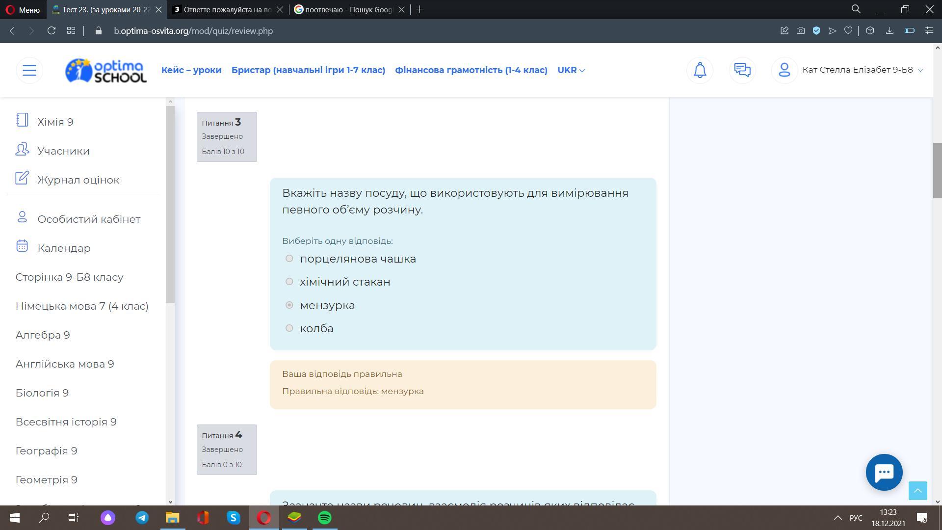Viewport: 942px width, 530px height.
Task: Click the page vertical scrollbar thumb
Action: pyautogui.click(x=937, y=170)
